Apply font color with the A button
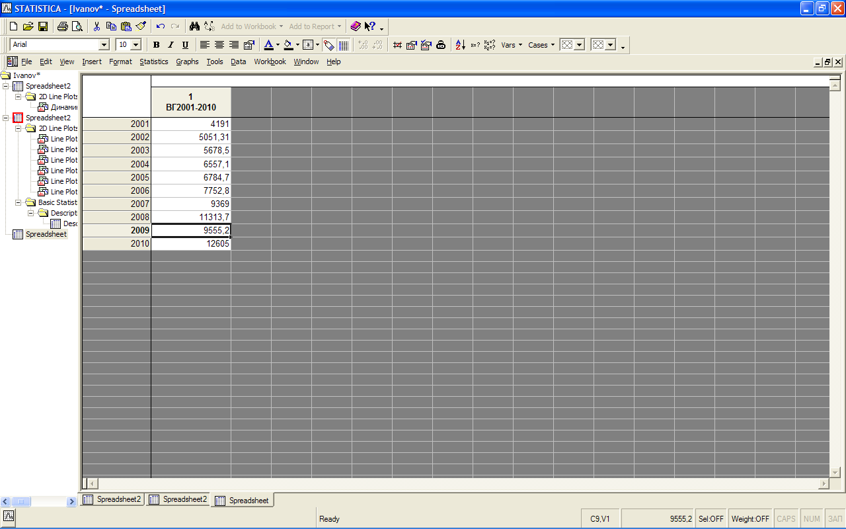846x529 pixels. pos(268,45)
